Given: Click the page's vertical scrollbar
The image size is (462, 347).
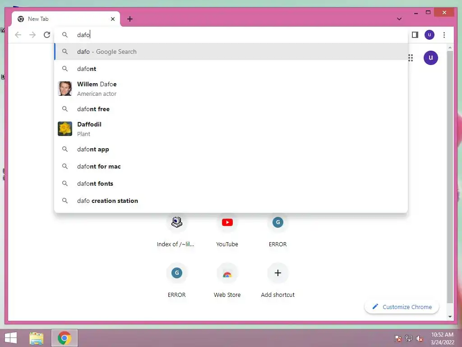Looking at the screenshot, I should coord(450,177).
